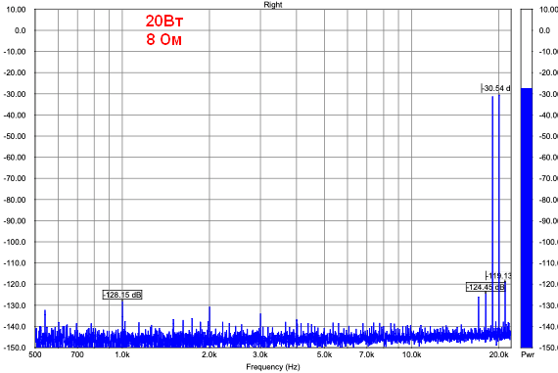The height and width of the screenshot is (373, 558).
Task: Click the 20.0k frequency axis tick label
Action: coord(498,354)
